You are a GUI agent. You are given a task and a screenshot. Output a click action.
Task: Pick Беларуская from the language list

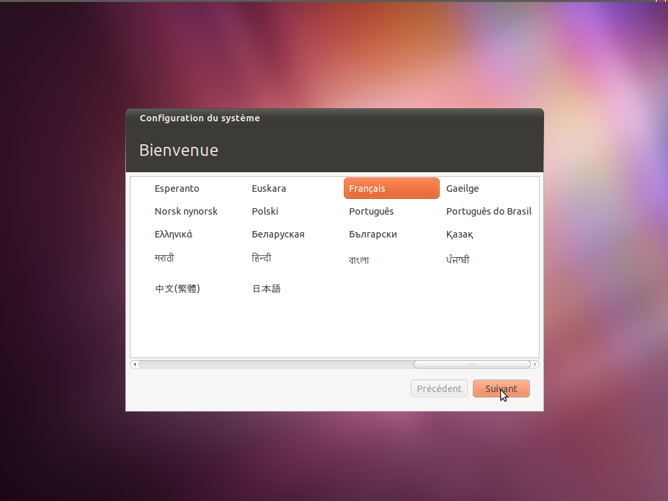click(278, 234)
